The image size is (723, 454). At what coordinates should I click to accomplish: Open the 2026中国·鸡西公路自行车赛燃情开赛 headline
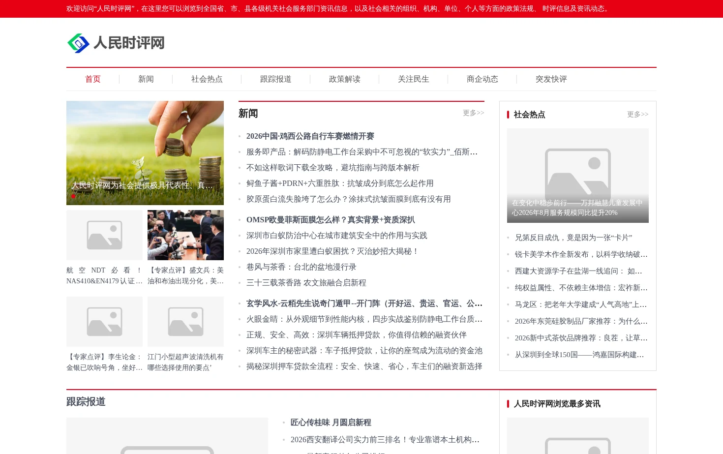[310, 136]
